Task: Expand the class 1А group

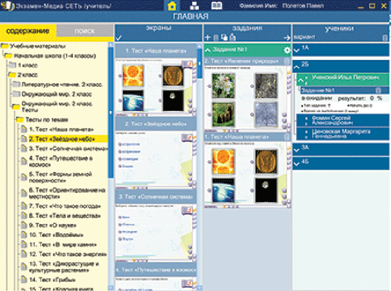Action: [x=297, y=51]
